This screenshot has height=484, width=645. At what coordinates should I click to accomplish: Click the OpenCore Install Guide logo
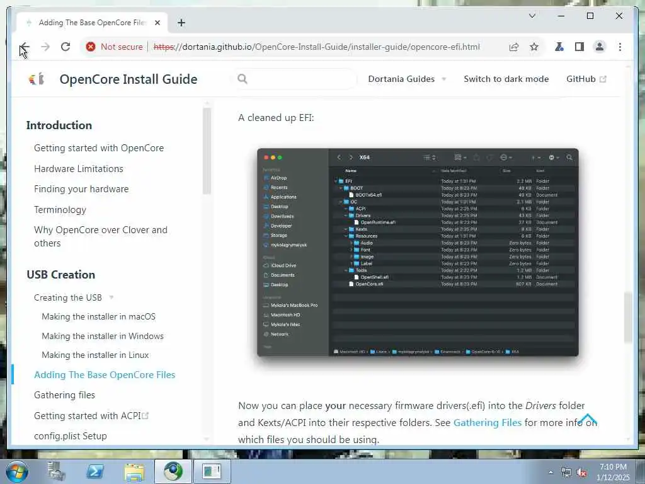click(36, 79)
